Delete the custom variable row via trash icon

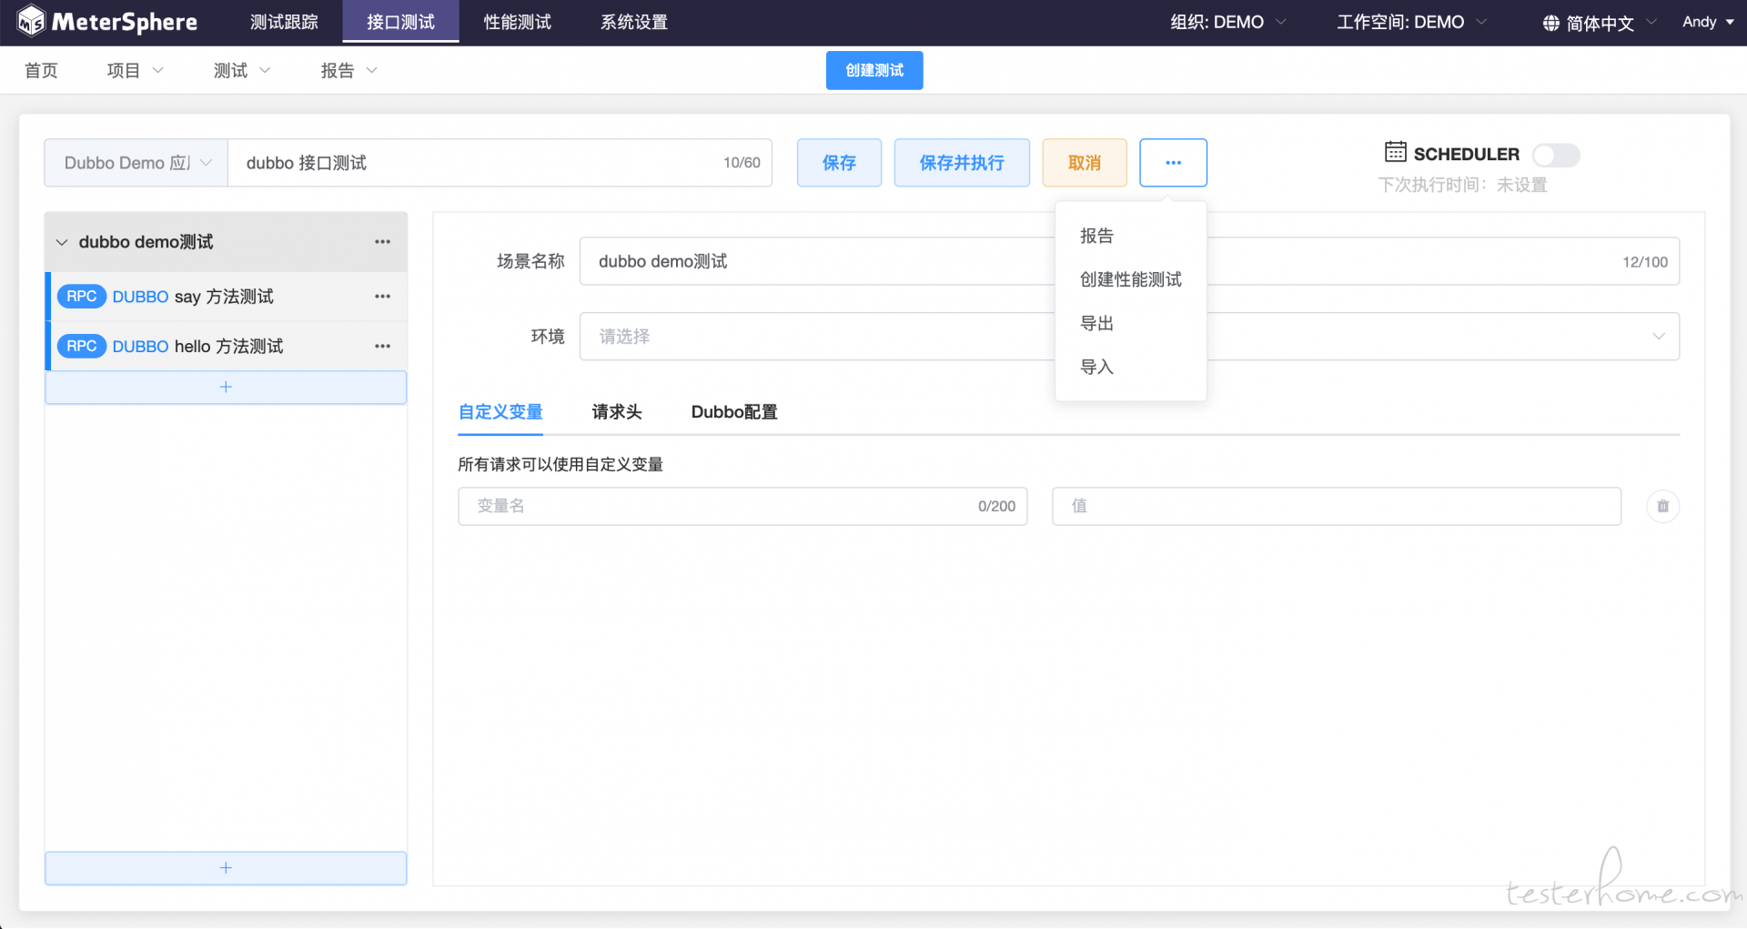[x=1662, y=506]
